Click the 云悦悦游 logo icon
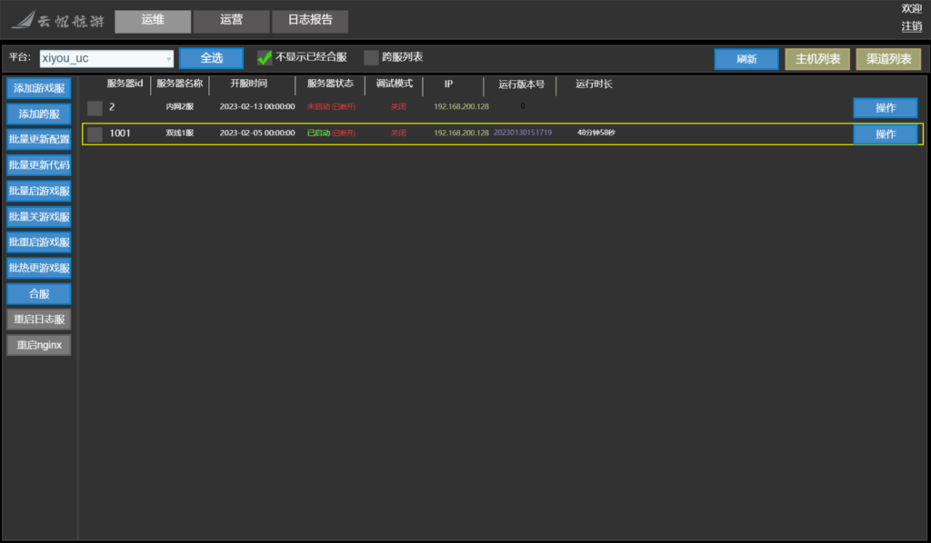Image resolution: width=931 pixels, height=543 pixels. [23, 21]
